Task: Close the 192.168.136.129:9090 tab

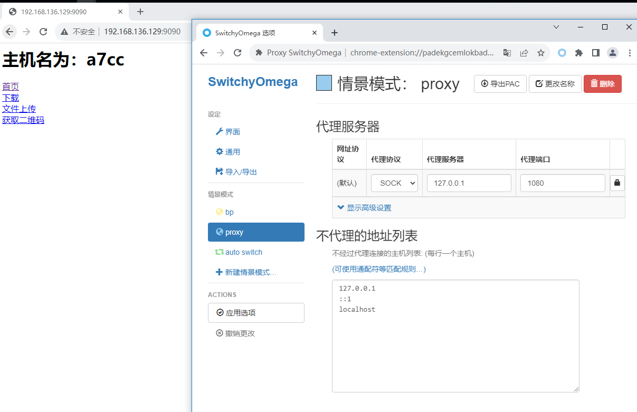Action: pyautogui.click(x=121, y=12)
